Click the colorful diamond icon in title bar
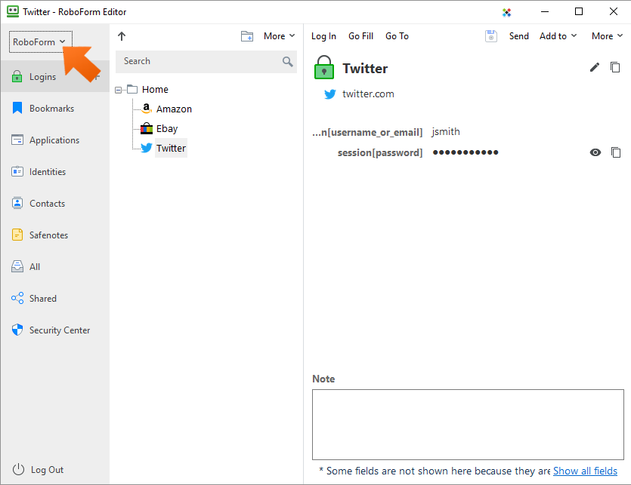 coord(506,13)
